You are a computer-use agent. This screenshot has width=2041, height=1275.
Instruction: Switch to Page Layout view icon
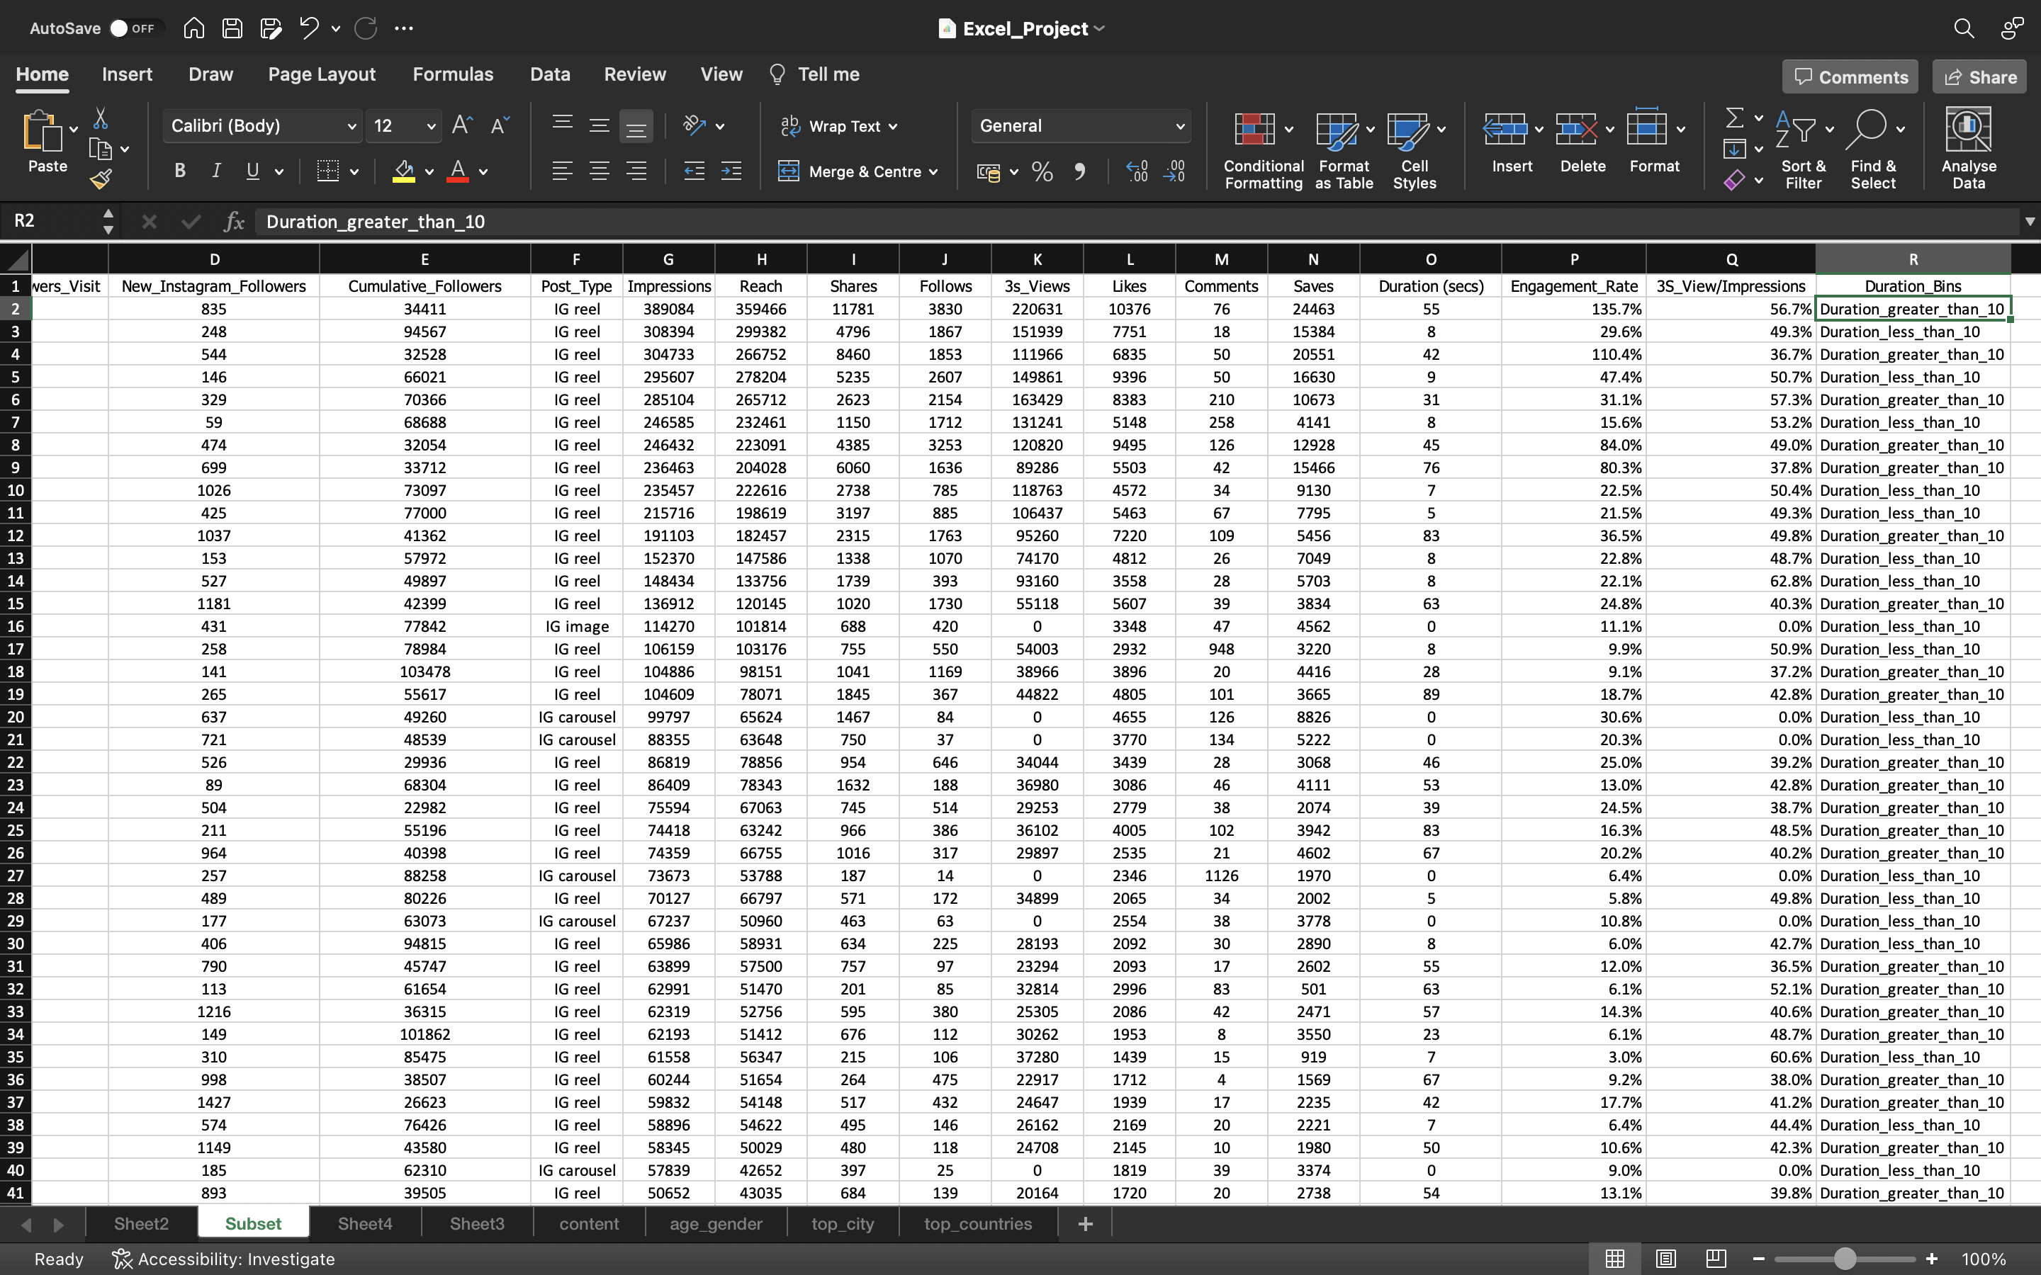tap(1665, 1259)
